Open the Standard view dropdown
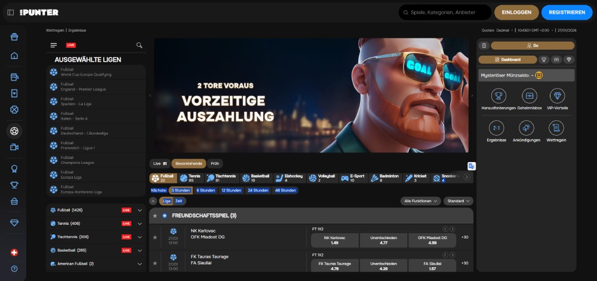This screenshot has width=597, height=281. 458,201
